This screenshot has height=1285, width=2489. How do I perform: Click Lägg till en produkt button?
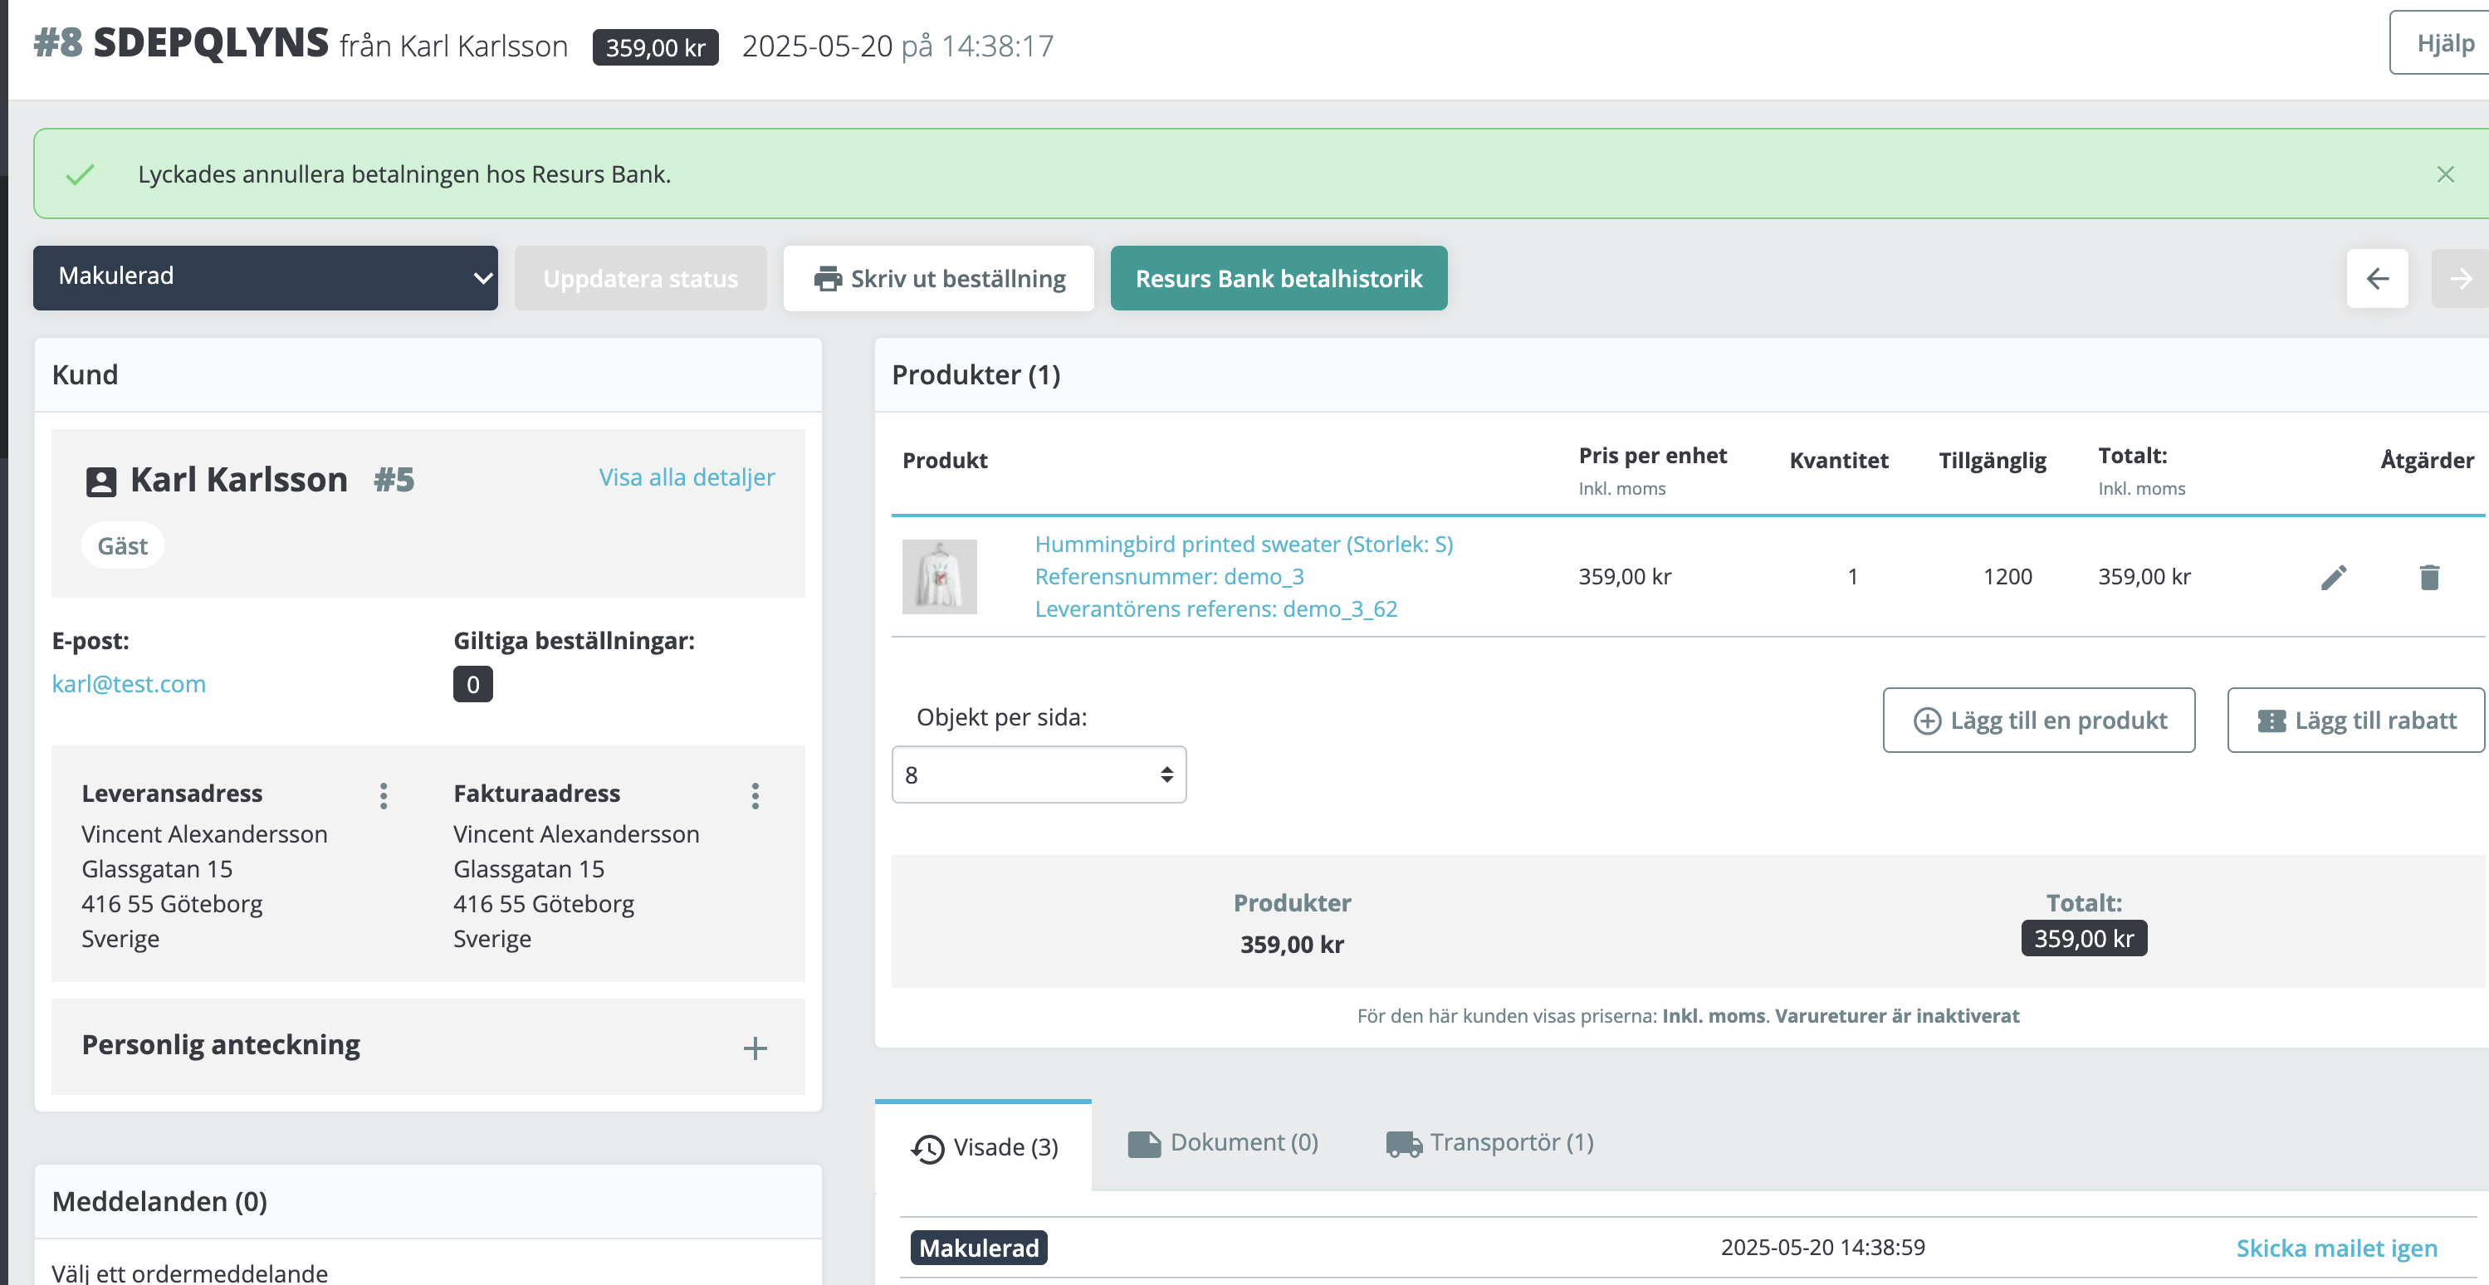coord(2039,720)
